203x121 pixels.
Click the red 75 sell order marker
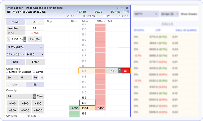125,71
